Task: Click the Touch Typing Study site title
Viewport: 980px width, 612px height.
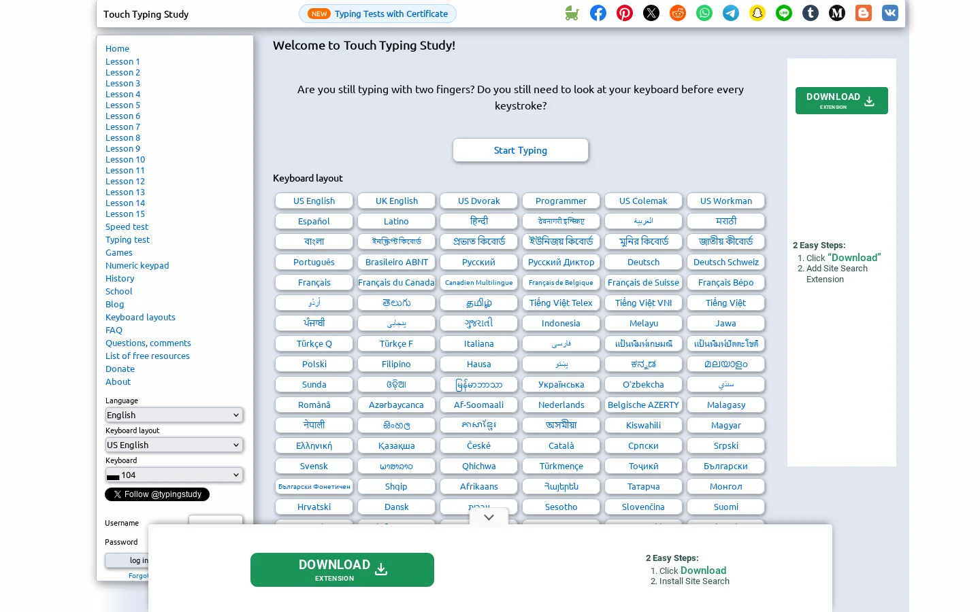Action: pyautogui.click(x=146, y=14)
